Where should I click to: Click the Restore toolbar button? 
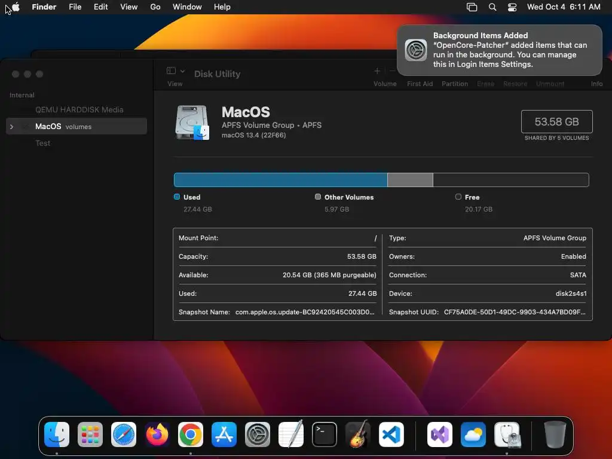tap(515, 84)
